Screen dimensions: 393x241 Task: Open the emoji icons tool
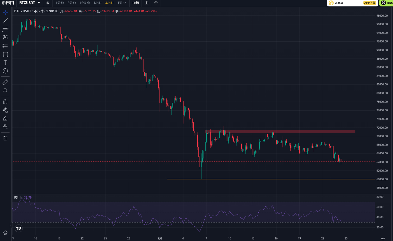pos(5,71)
